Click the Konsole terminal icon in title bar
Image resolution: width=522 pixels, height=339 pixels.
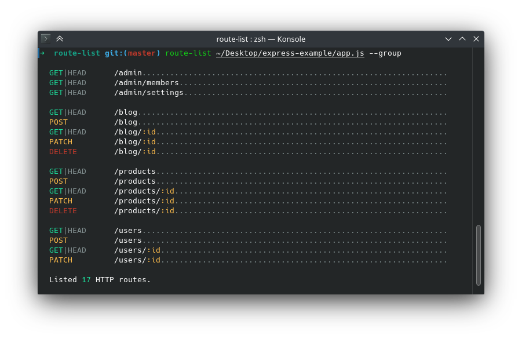point(46,39)
